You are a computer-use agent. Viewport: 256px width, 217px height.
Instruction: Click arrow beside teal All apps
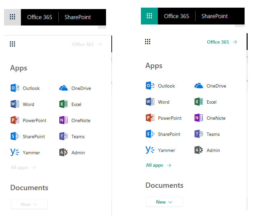[169, 165]
